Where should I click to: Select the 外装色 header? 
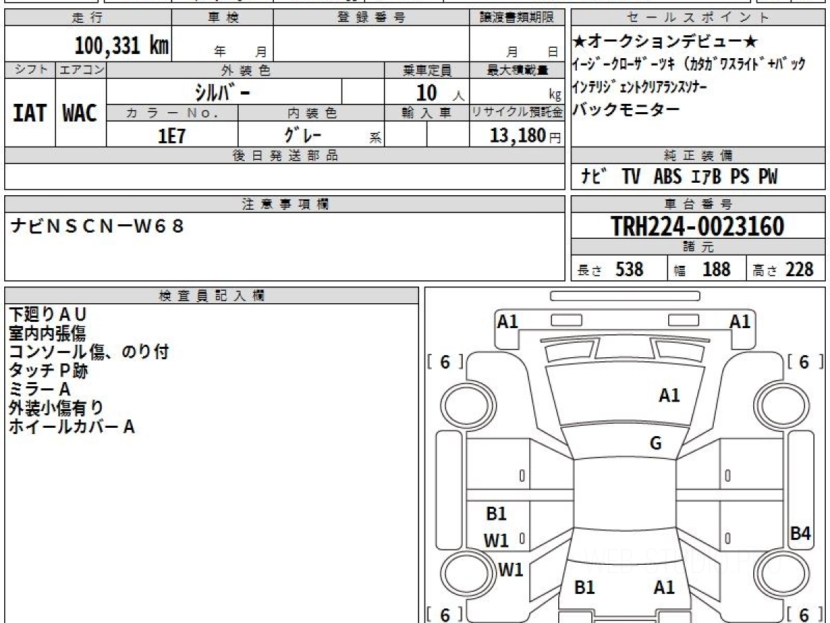pos(246,70)
